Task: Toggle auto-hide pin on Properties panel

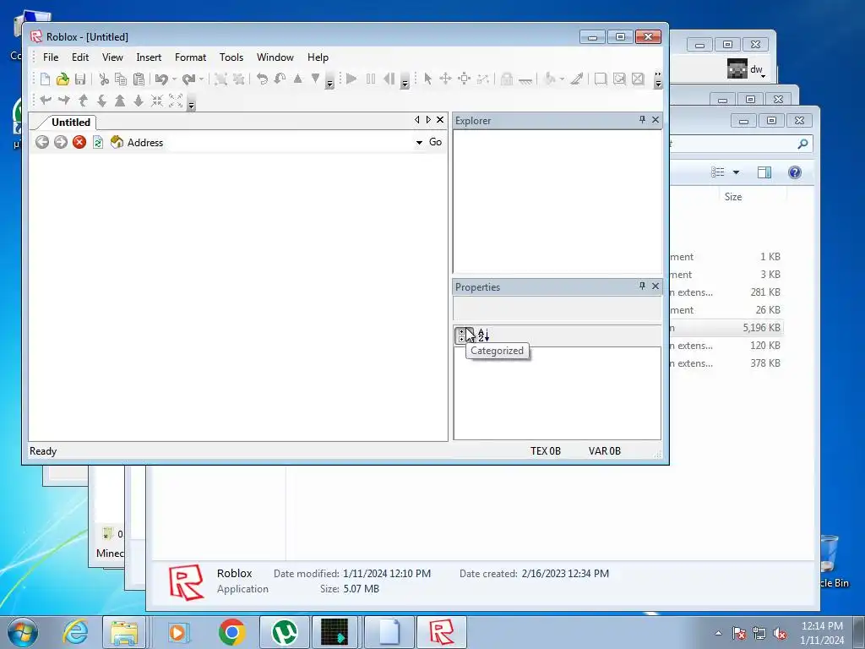Action: click(x=642, y=286)
